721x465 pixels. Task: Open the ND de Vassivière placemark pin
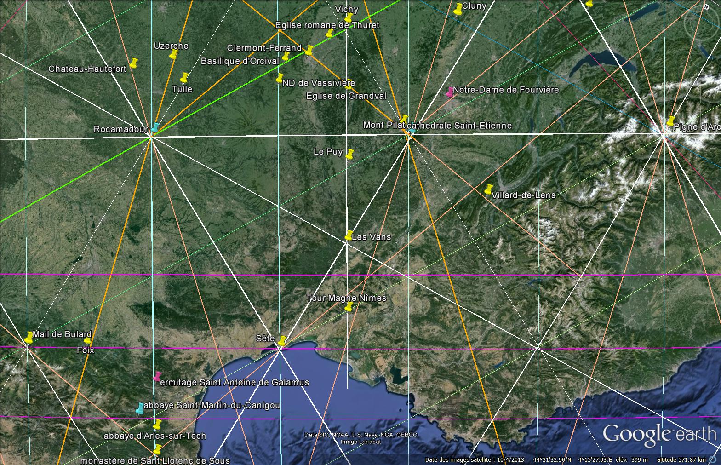(280, 78)
